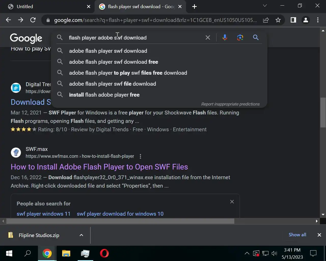This screenshot has height=261, width=326.
Task: Expand options for Flipline Studios.zip download
Action: (x=81, y=235)
